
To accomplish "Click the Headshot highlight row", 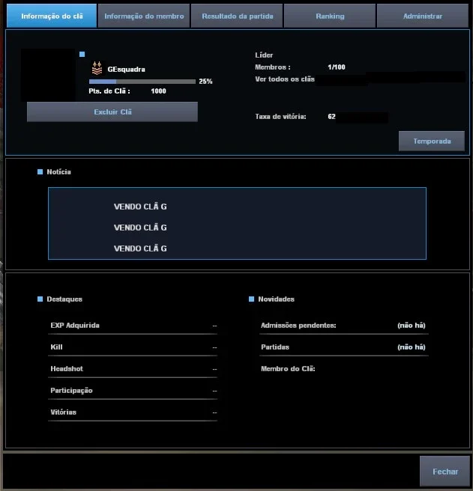I will [x=133, y=369].
